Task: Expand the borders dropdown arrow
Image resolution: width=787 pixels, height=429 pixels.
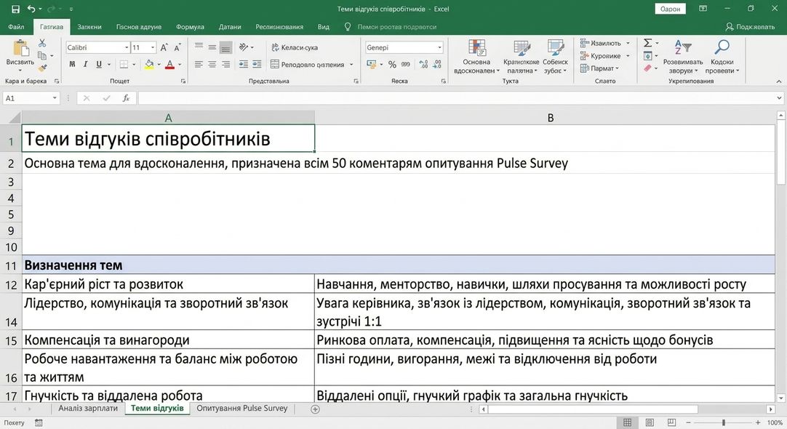Action: [134, 64]
